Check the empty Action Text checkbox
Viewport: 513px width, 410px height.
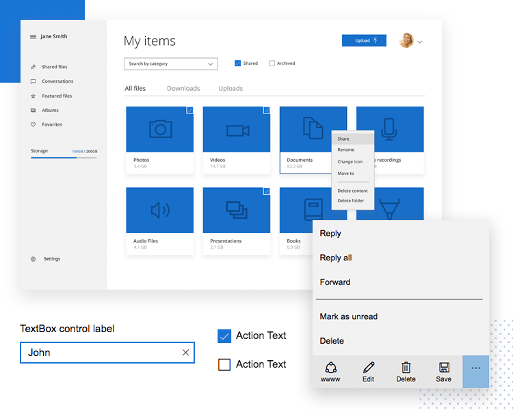[224, 364]
